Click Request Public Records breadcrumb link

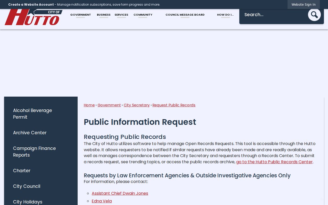[x=174, y=105]
